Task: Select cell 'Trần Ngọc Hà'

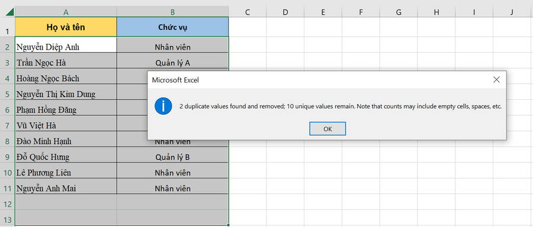Action: 66,60
